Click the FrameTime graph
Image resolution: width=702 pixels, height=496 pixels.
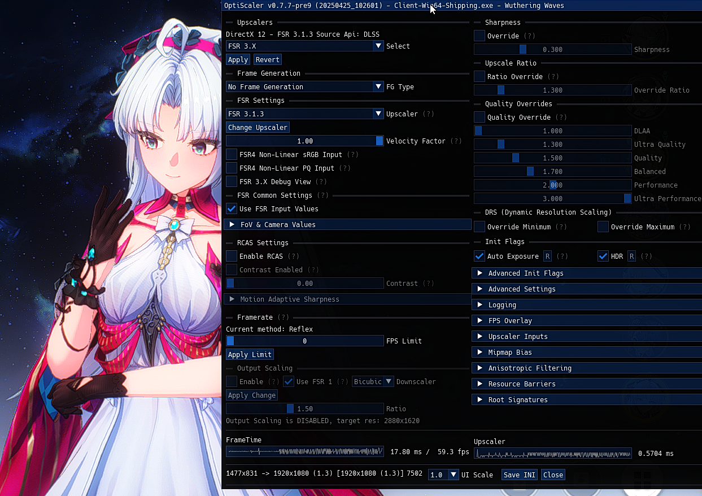pos(305,451)
